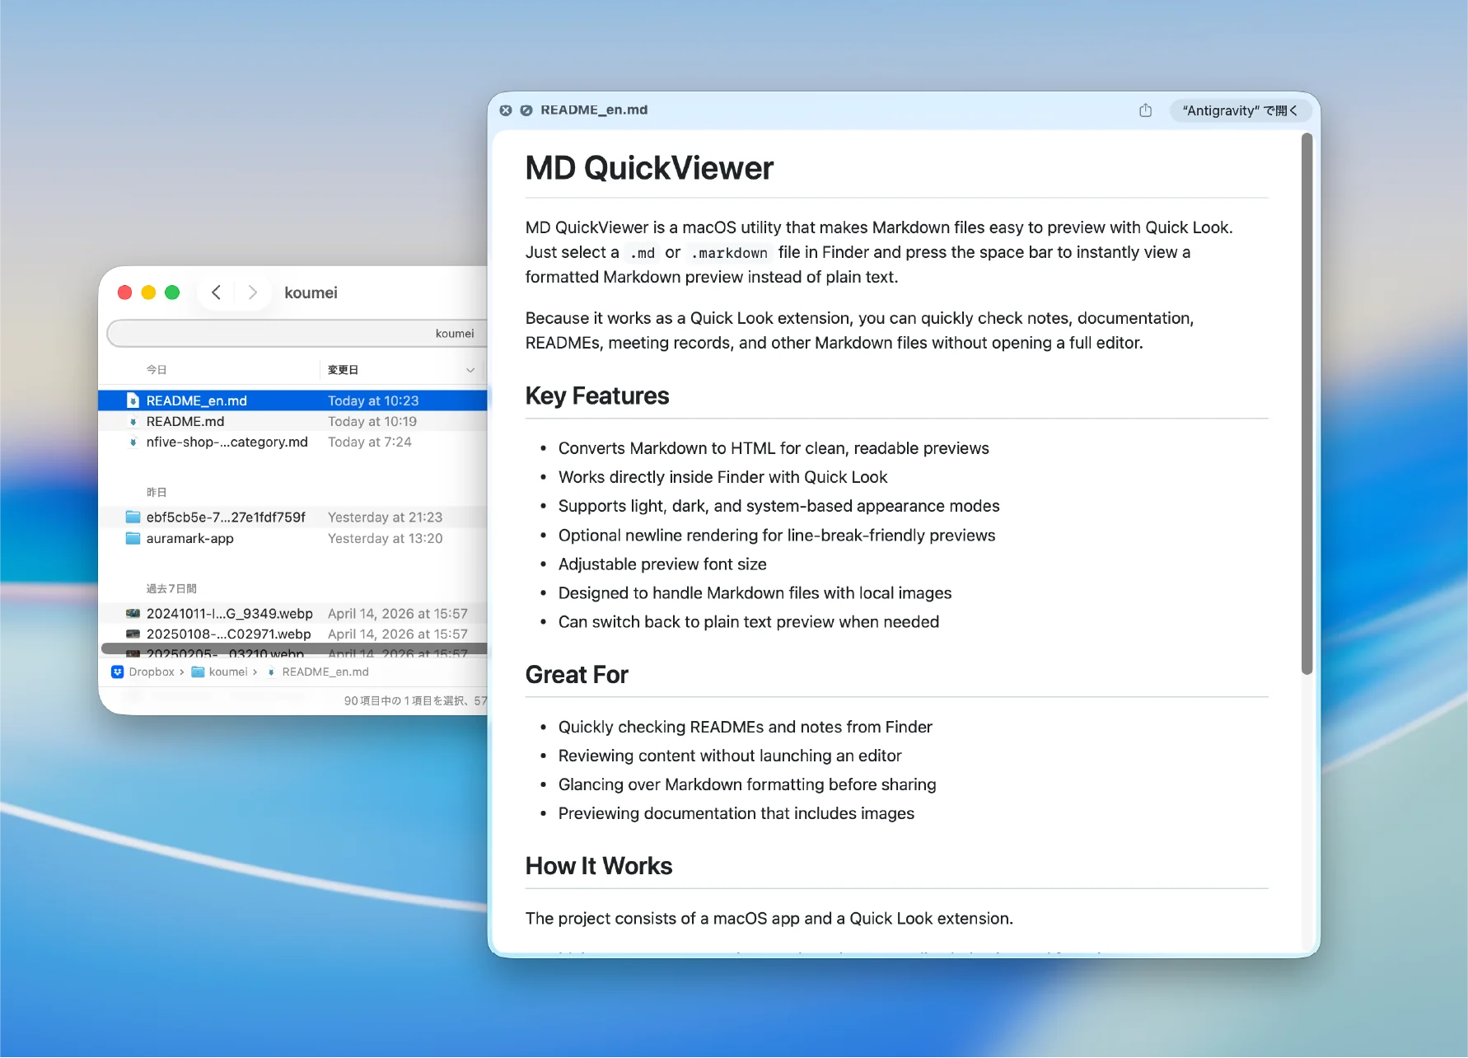
Task: Click the "MD QuickViewer" heading
Action: (x=649, y=168)
